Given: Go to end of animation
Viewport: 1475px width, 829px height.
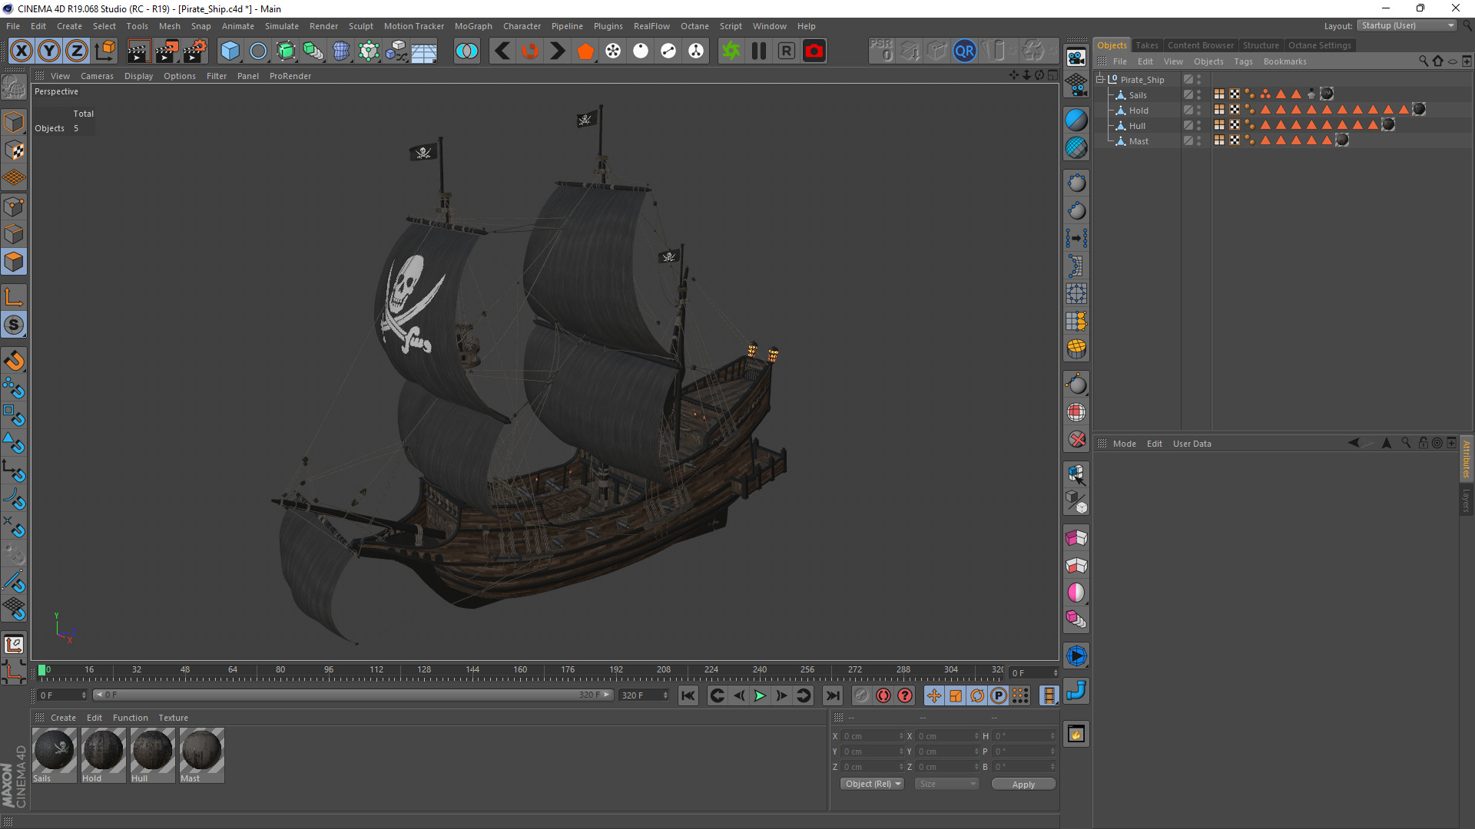Looking at the screenshot, I should click(x=833, y=696).
